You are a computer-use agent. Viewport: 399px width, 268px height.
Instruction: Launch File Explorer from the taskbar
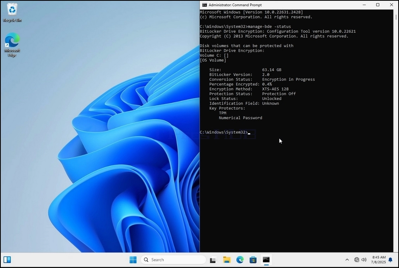point(226,259)
